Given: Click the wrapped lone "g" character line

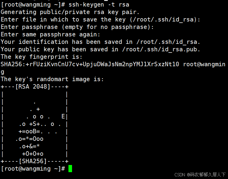Looking at the screenshot, I should [2, 72].
